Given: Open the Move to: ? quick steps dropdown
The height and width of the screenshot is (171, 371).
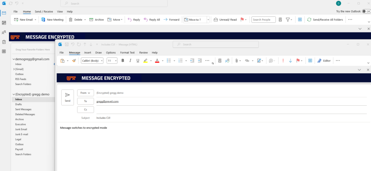Looking at the screenshot, I should (208, 20).
